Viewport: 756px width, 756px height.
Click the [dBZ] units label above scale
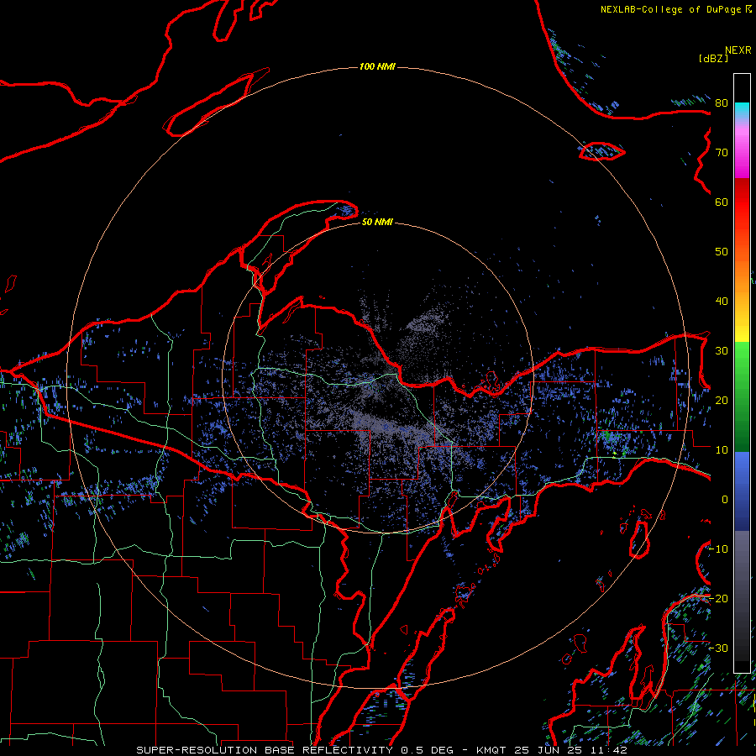coord(713,58)
